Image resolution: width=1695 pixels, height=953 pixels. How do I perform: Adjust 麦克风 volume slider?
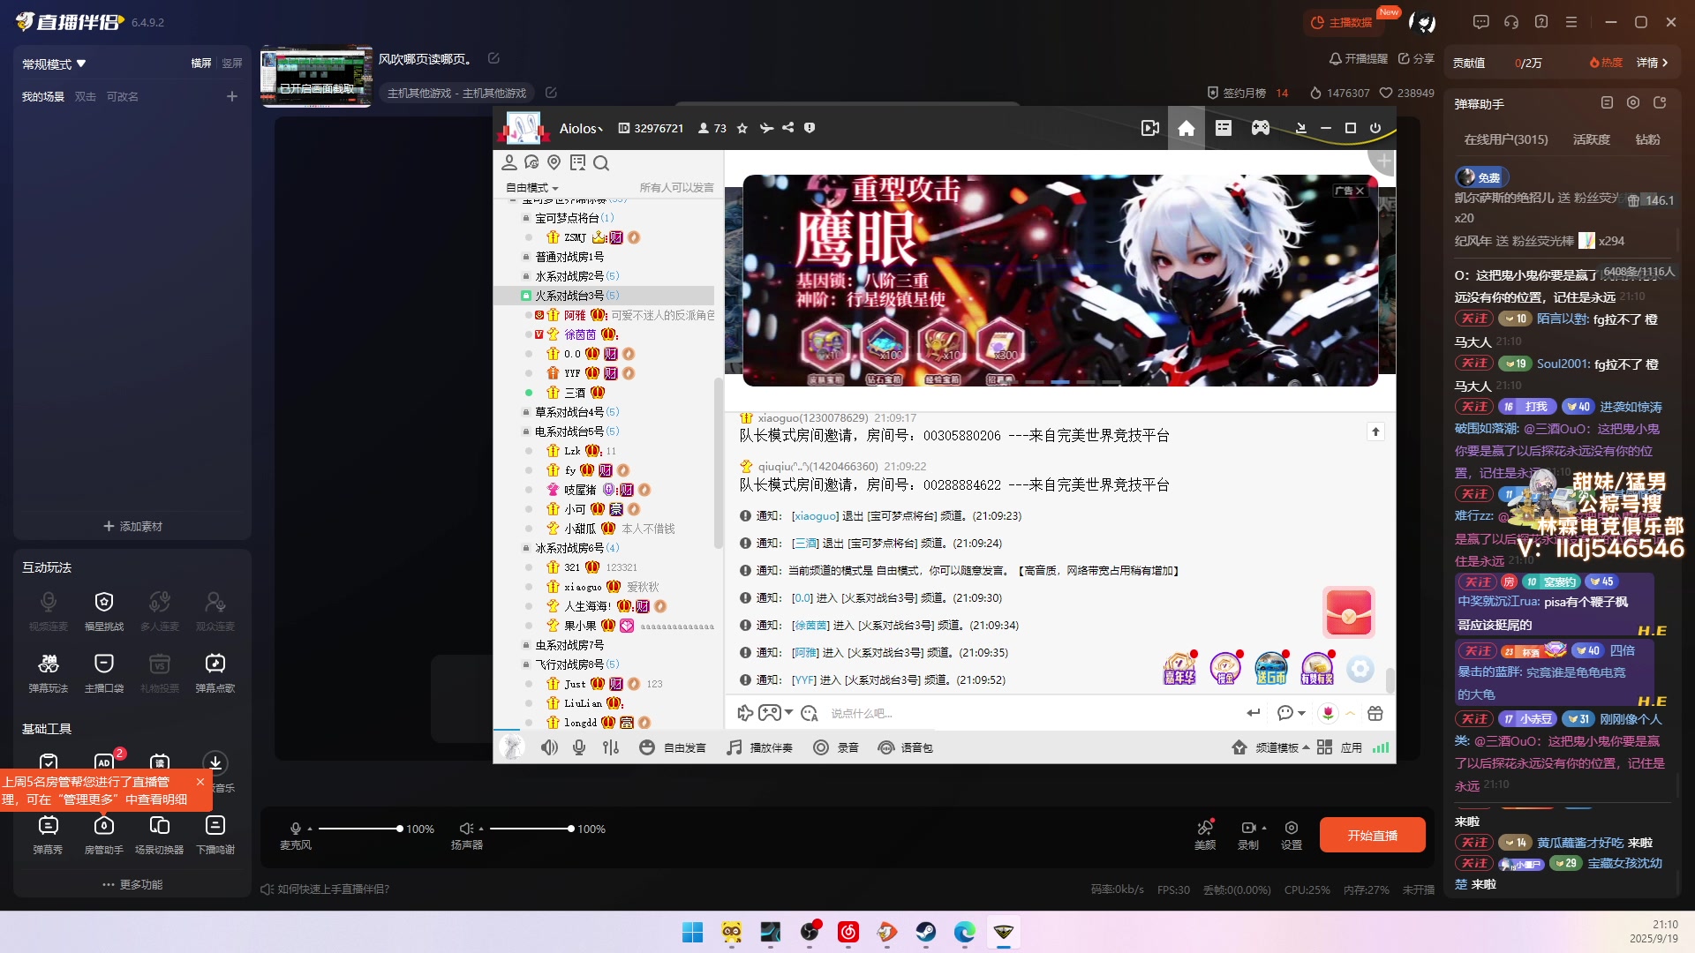click(360, 829)
